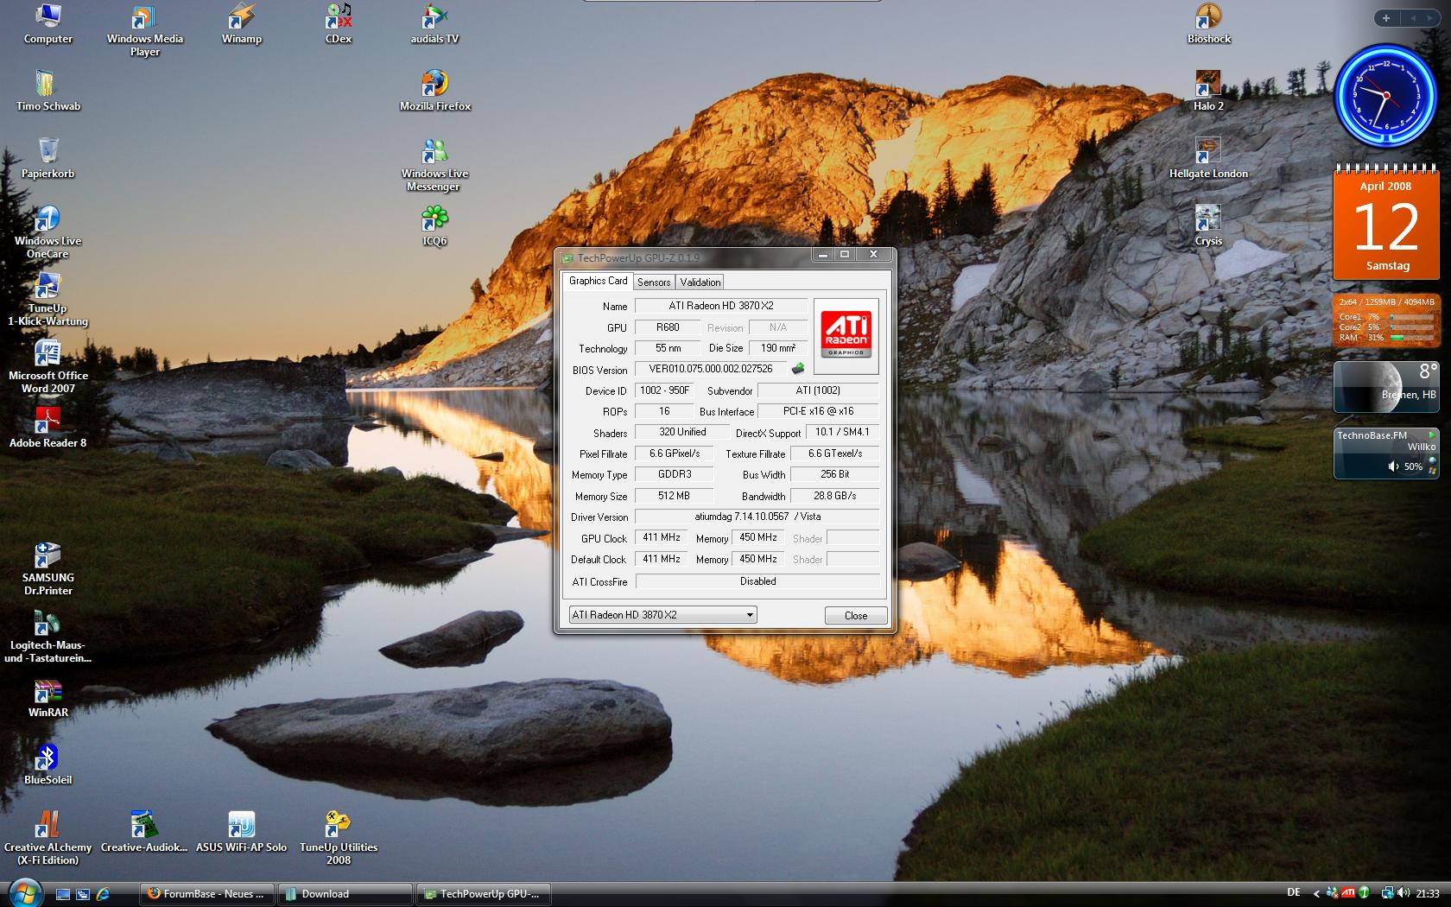
Task: Switch to ForumBase Firefox taskbar button
Action: click(207, 894)
